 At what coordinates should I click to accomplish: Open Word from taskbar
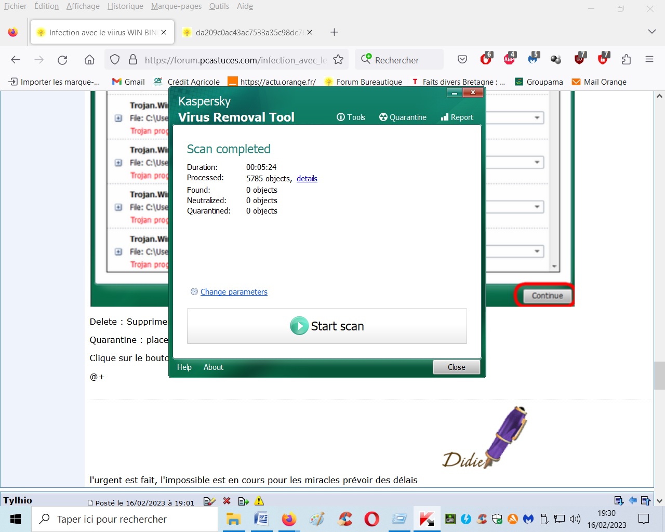(x=261, y=519)
